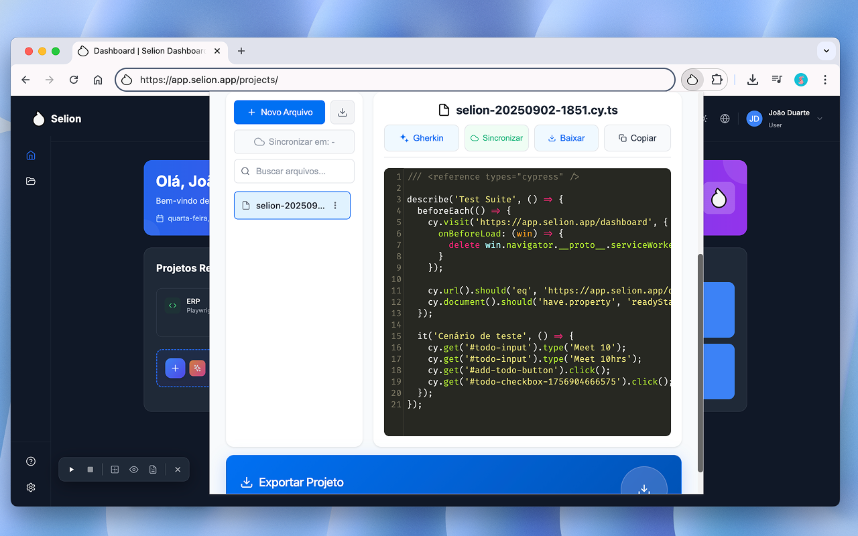The width and height of the screenshot is (858, 536).
Task: Expand the tab search dropdown arrow
Action: tap(827, 51)
